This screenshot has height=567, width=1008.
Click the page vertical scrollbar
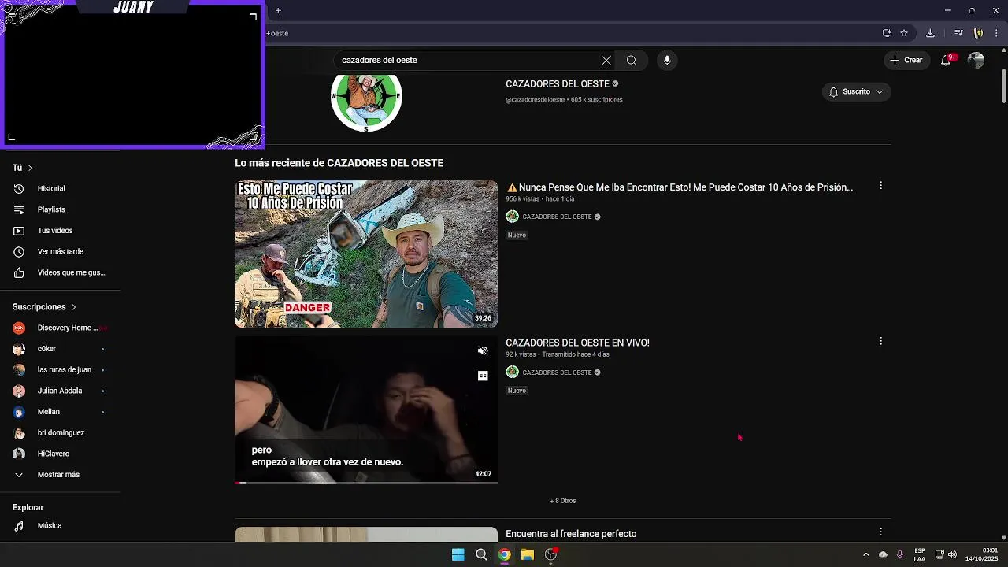[x=1004, y=87]
